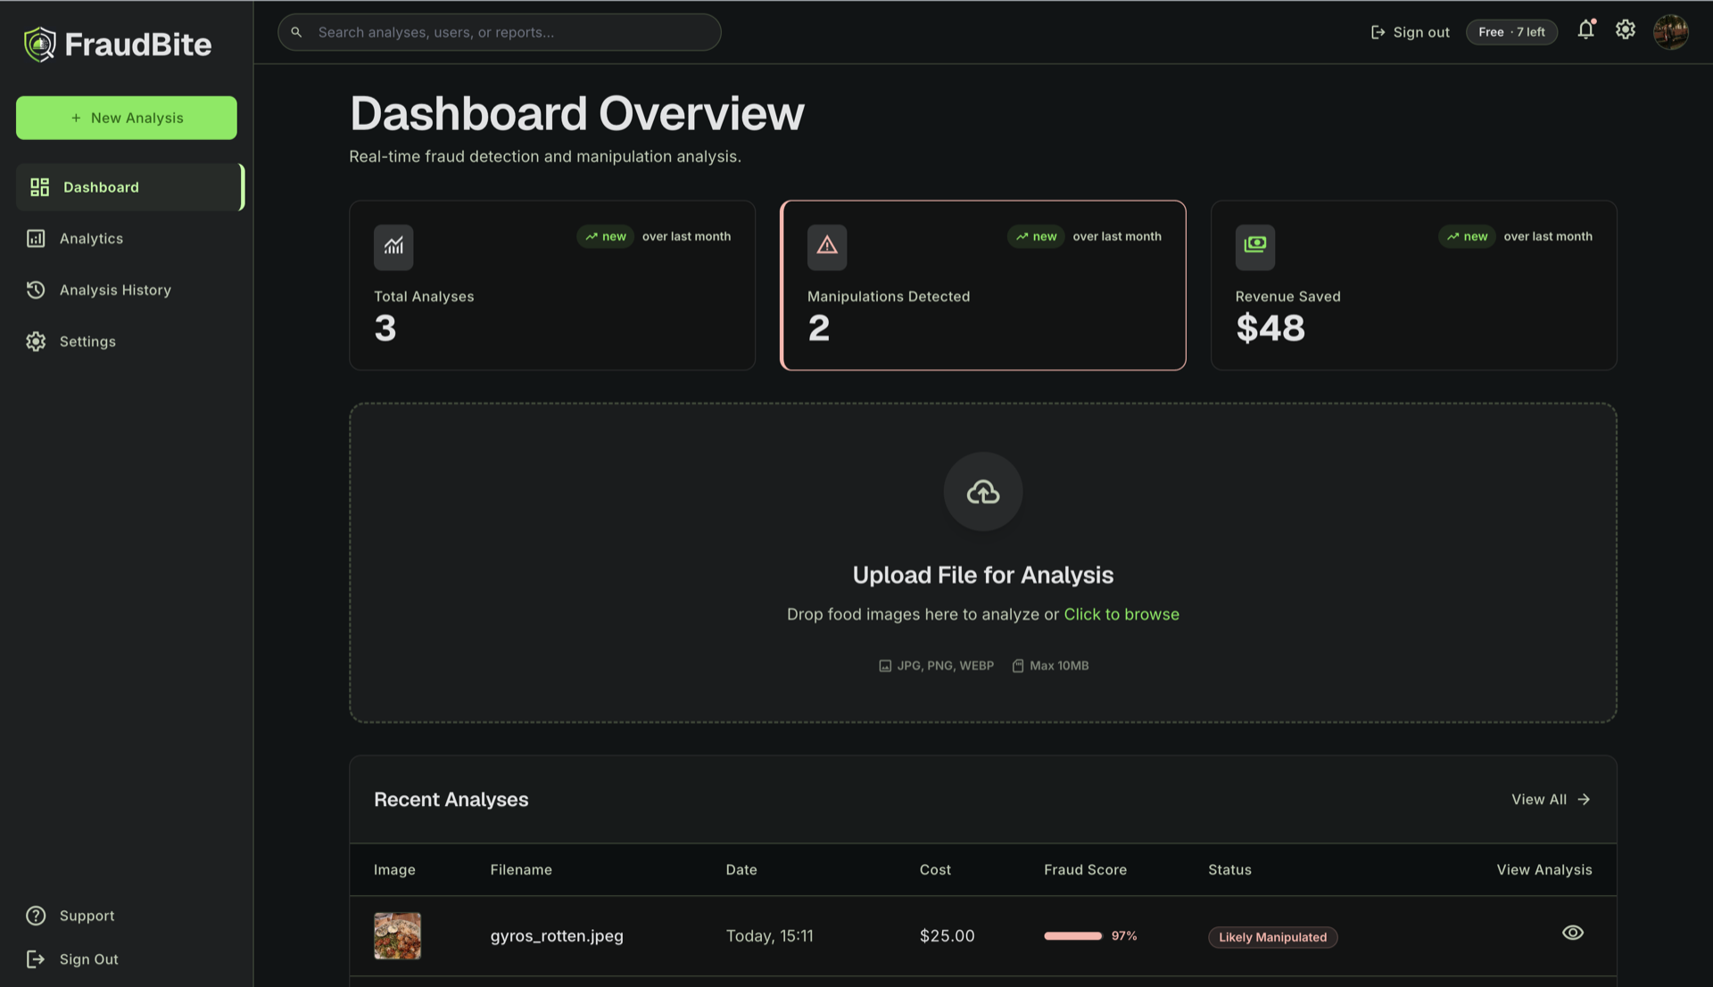Click the top bar Sign out arrow icon
The image size is (1713, 987).
coord(1378,32)
